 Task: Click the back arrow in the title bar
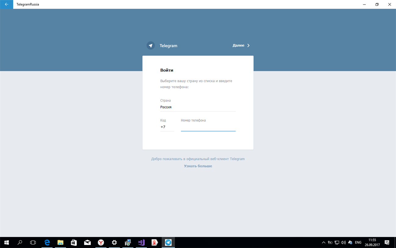(x=6, y=4)
